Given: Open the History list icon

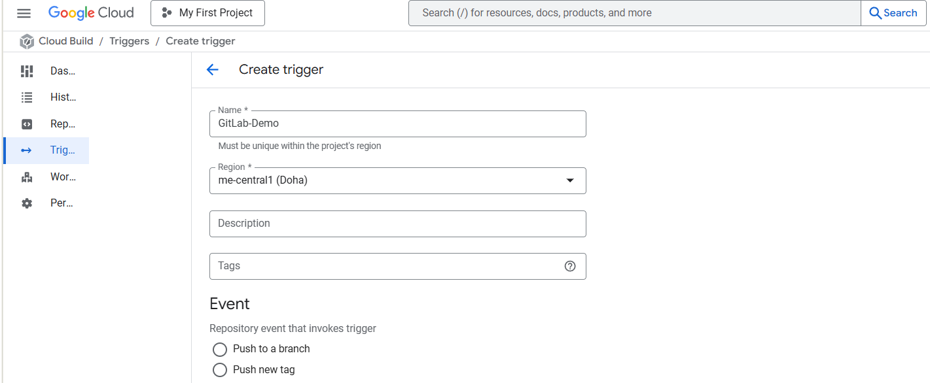Looking at the screenshot, I should [27, 97].
